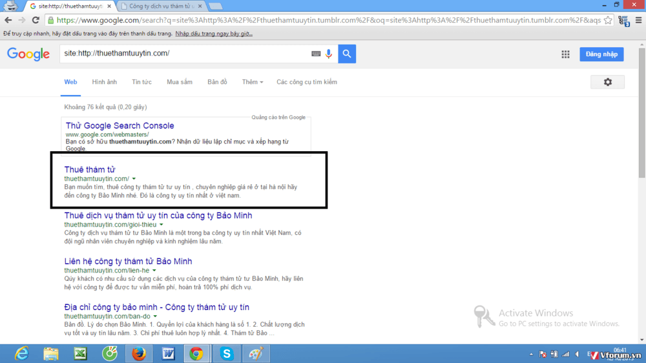
Task: Select the Web search tab
Action: coord(70,82)
